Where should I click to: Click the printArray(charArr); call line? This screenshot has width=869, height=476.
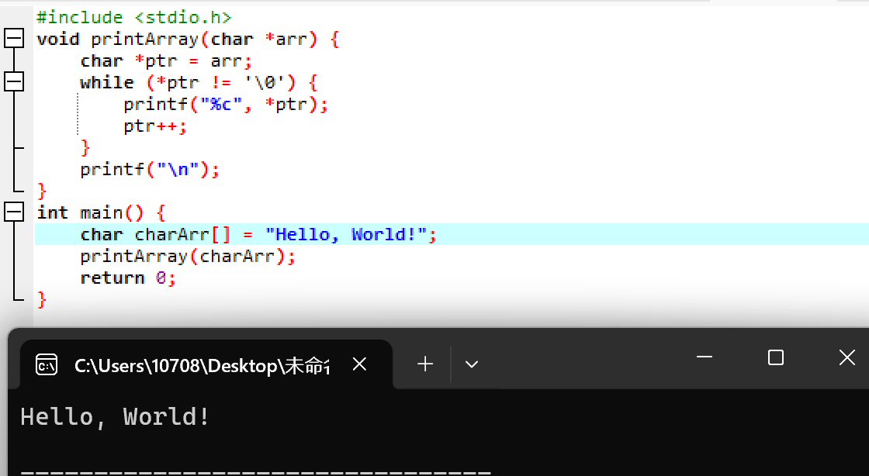tap(187, 257)
